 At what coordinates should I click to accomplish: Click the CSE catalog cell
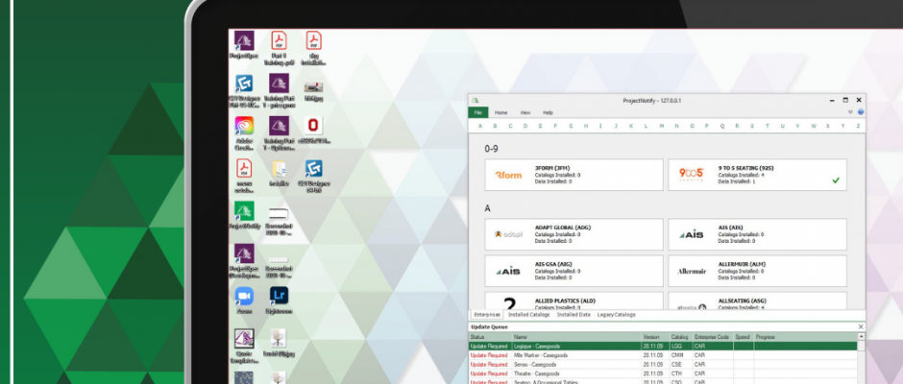pyautogui.click(x=681, y=365)
